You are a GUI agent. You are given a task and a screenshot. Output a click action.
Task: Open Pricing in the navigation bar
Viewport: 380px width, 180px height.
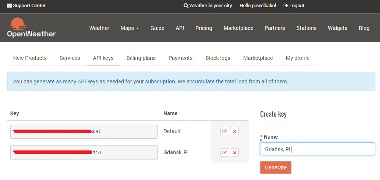[204, 28]
